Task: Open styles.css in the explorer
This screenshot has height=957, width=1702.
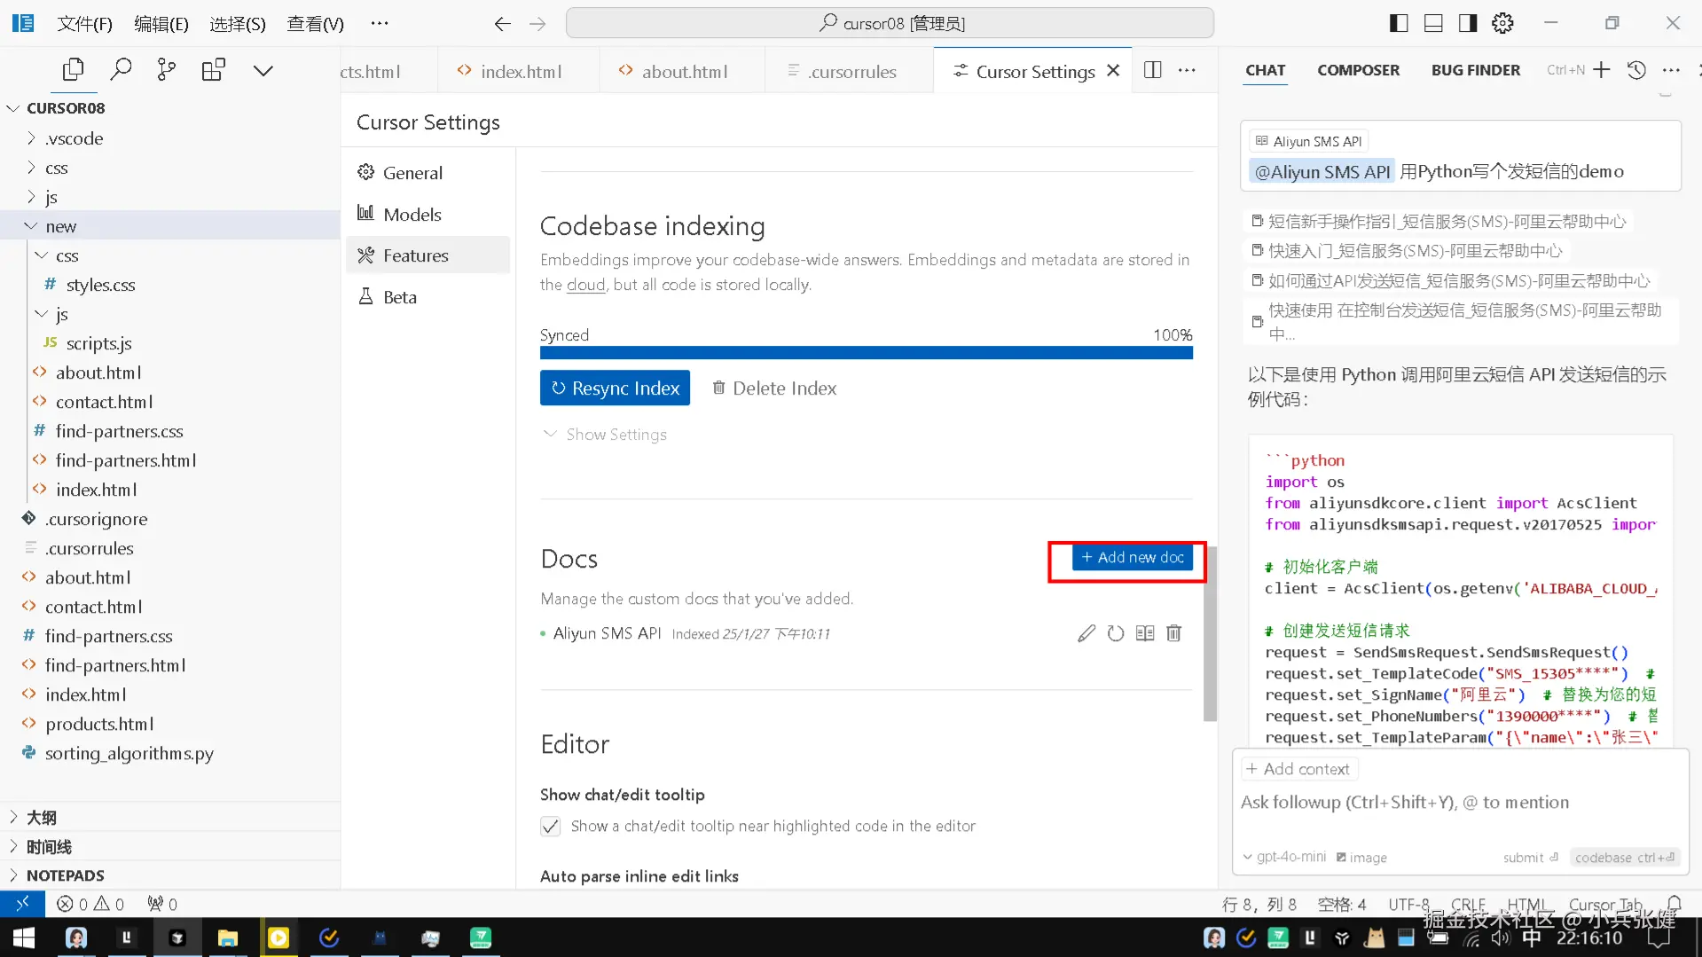Action: click(100, 285)
